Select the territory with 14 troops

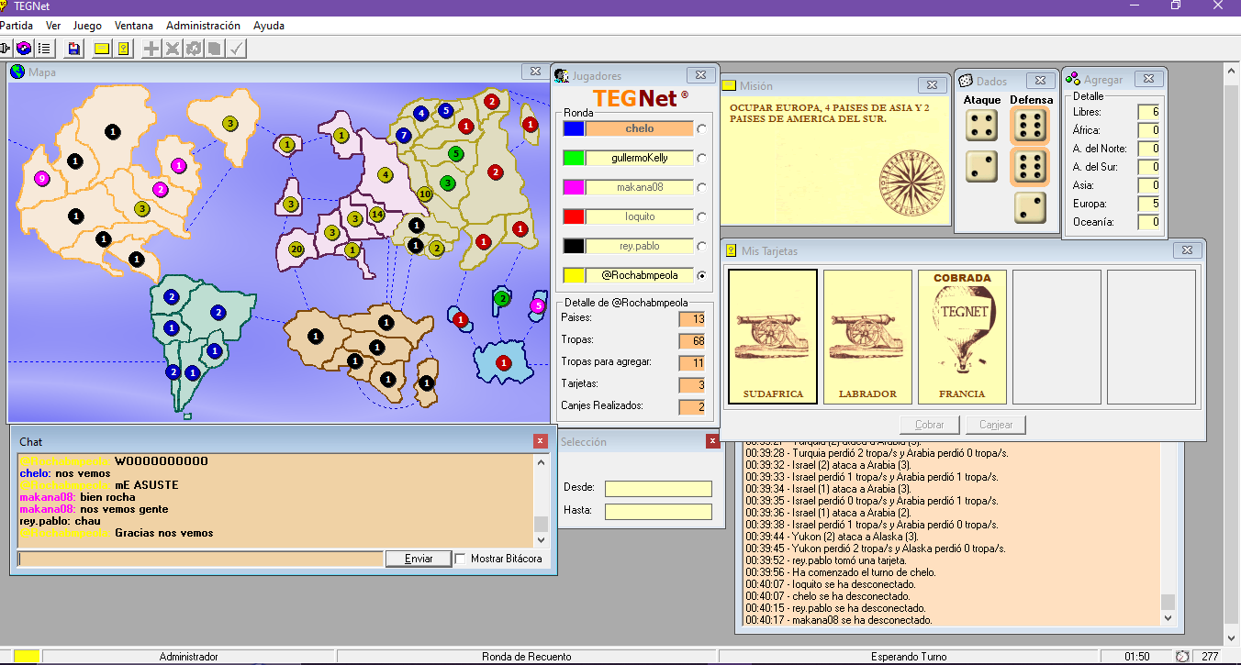[x=376, y=214]
